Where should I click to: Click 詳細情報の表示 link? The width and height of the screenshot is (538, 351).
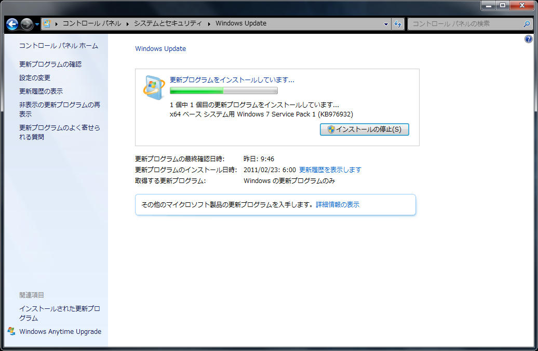338,205
